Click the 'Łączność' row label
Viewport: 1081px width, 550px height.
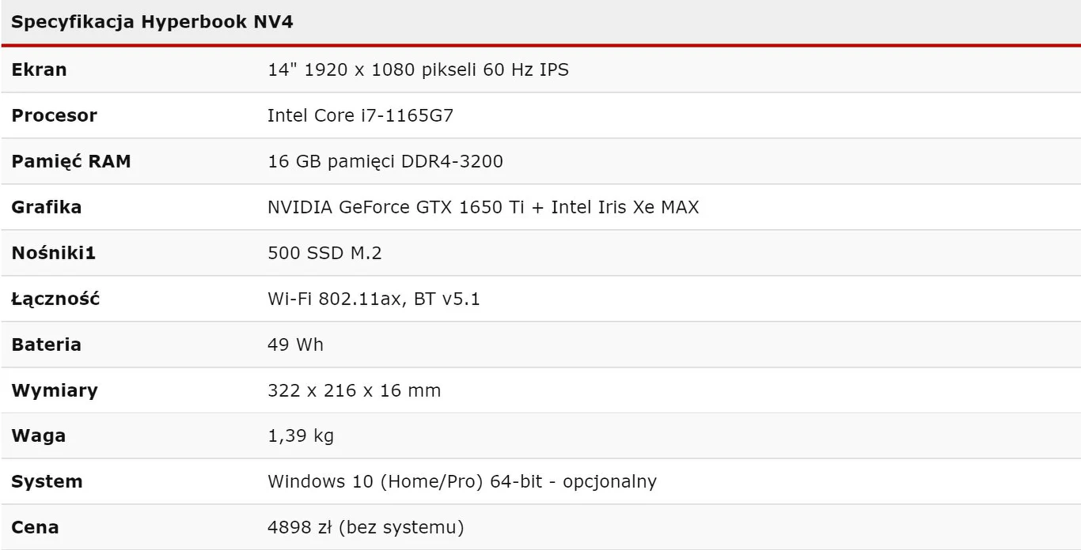[x=55, y=299]
